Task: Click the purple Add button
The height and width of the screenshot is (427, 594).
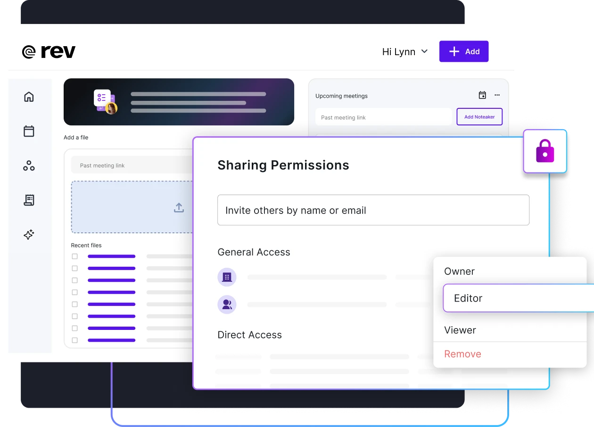Action: coord(464,51)
